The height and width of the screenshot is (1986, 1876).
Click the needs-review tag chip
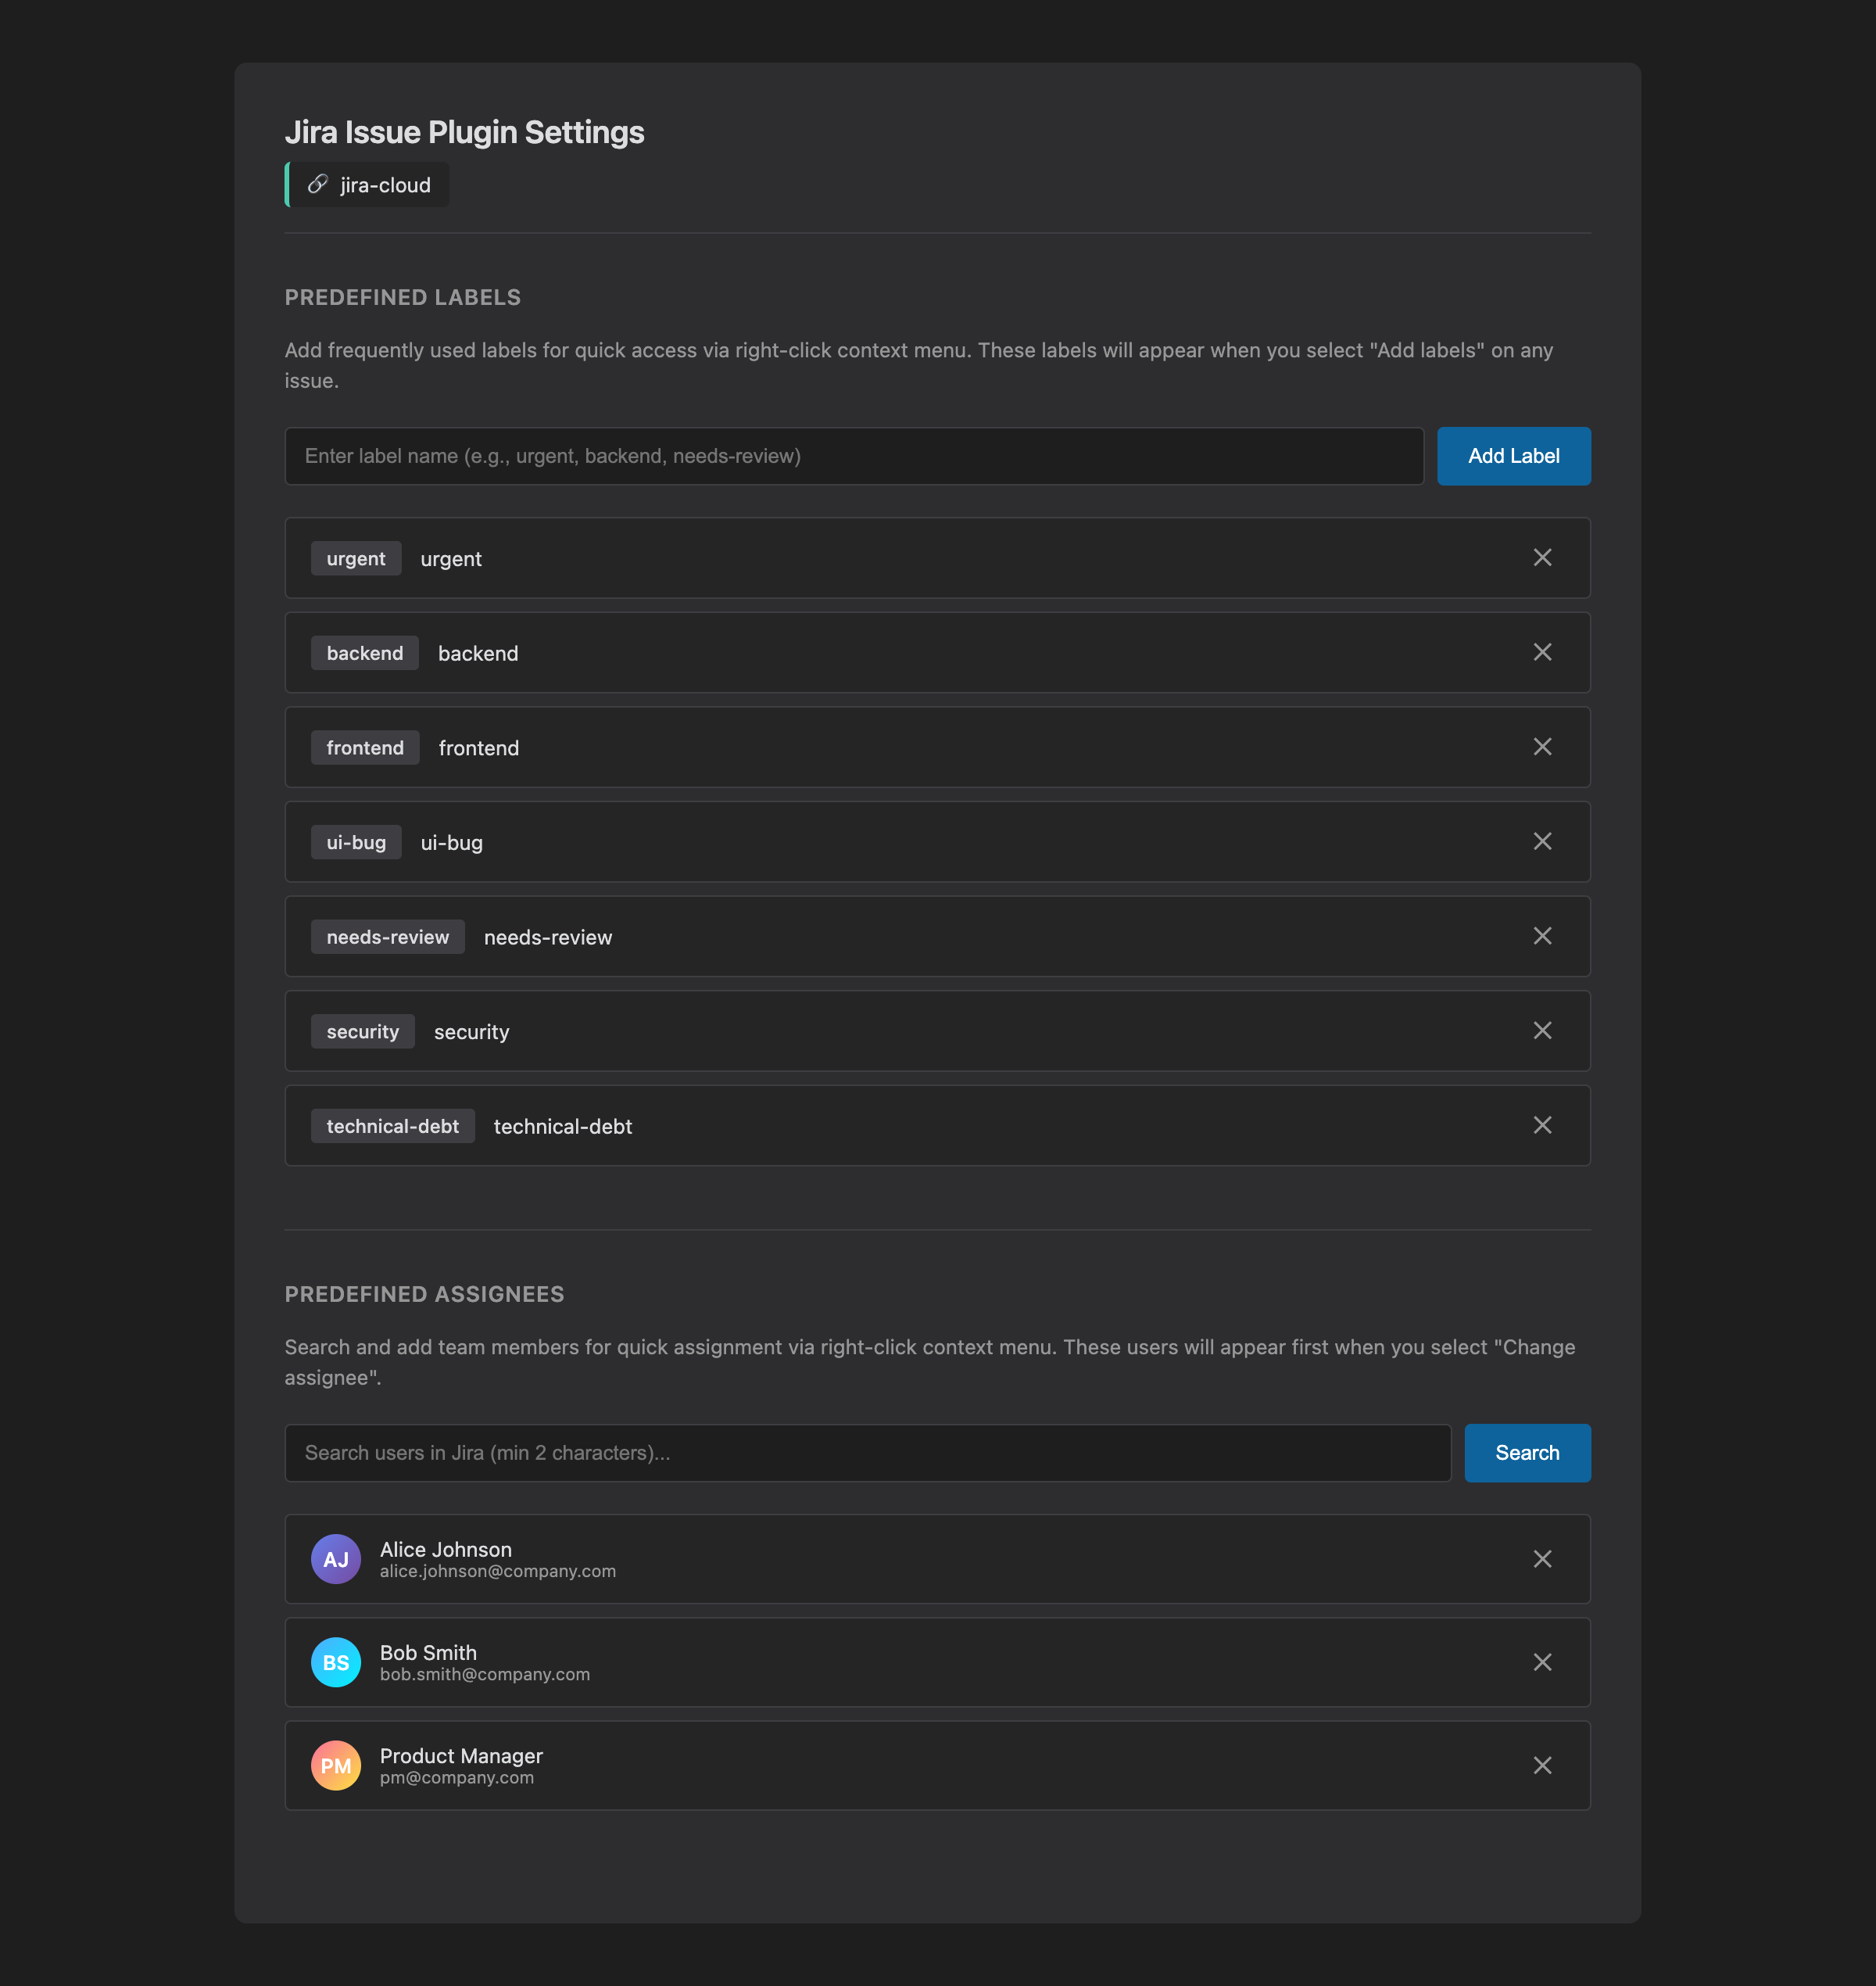(x=388, y=937)
